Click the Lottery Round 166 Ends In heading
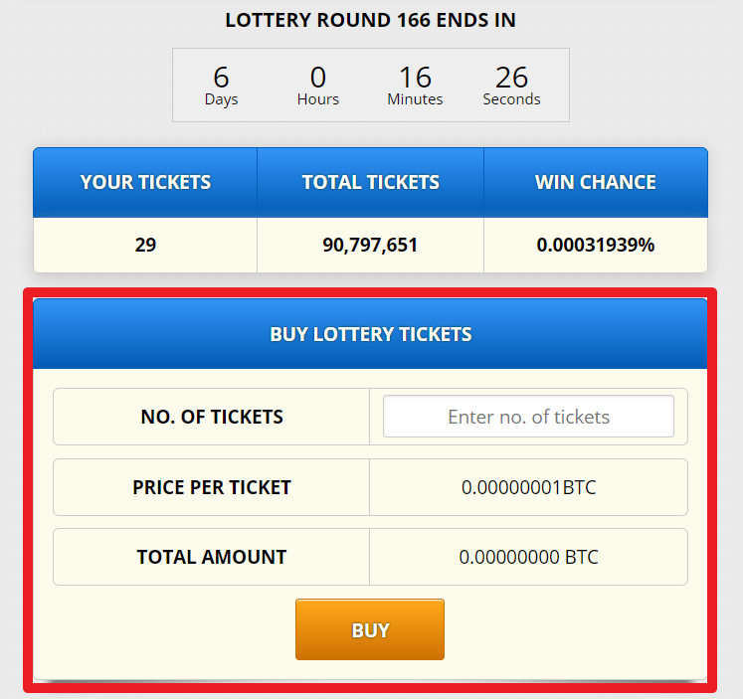This screenshot has width=743, height=699. [371, 20]
